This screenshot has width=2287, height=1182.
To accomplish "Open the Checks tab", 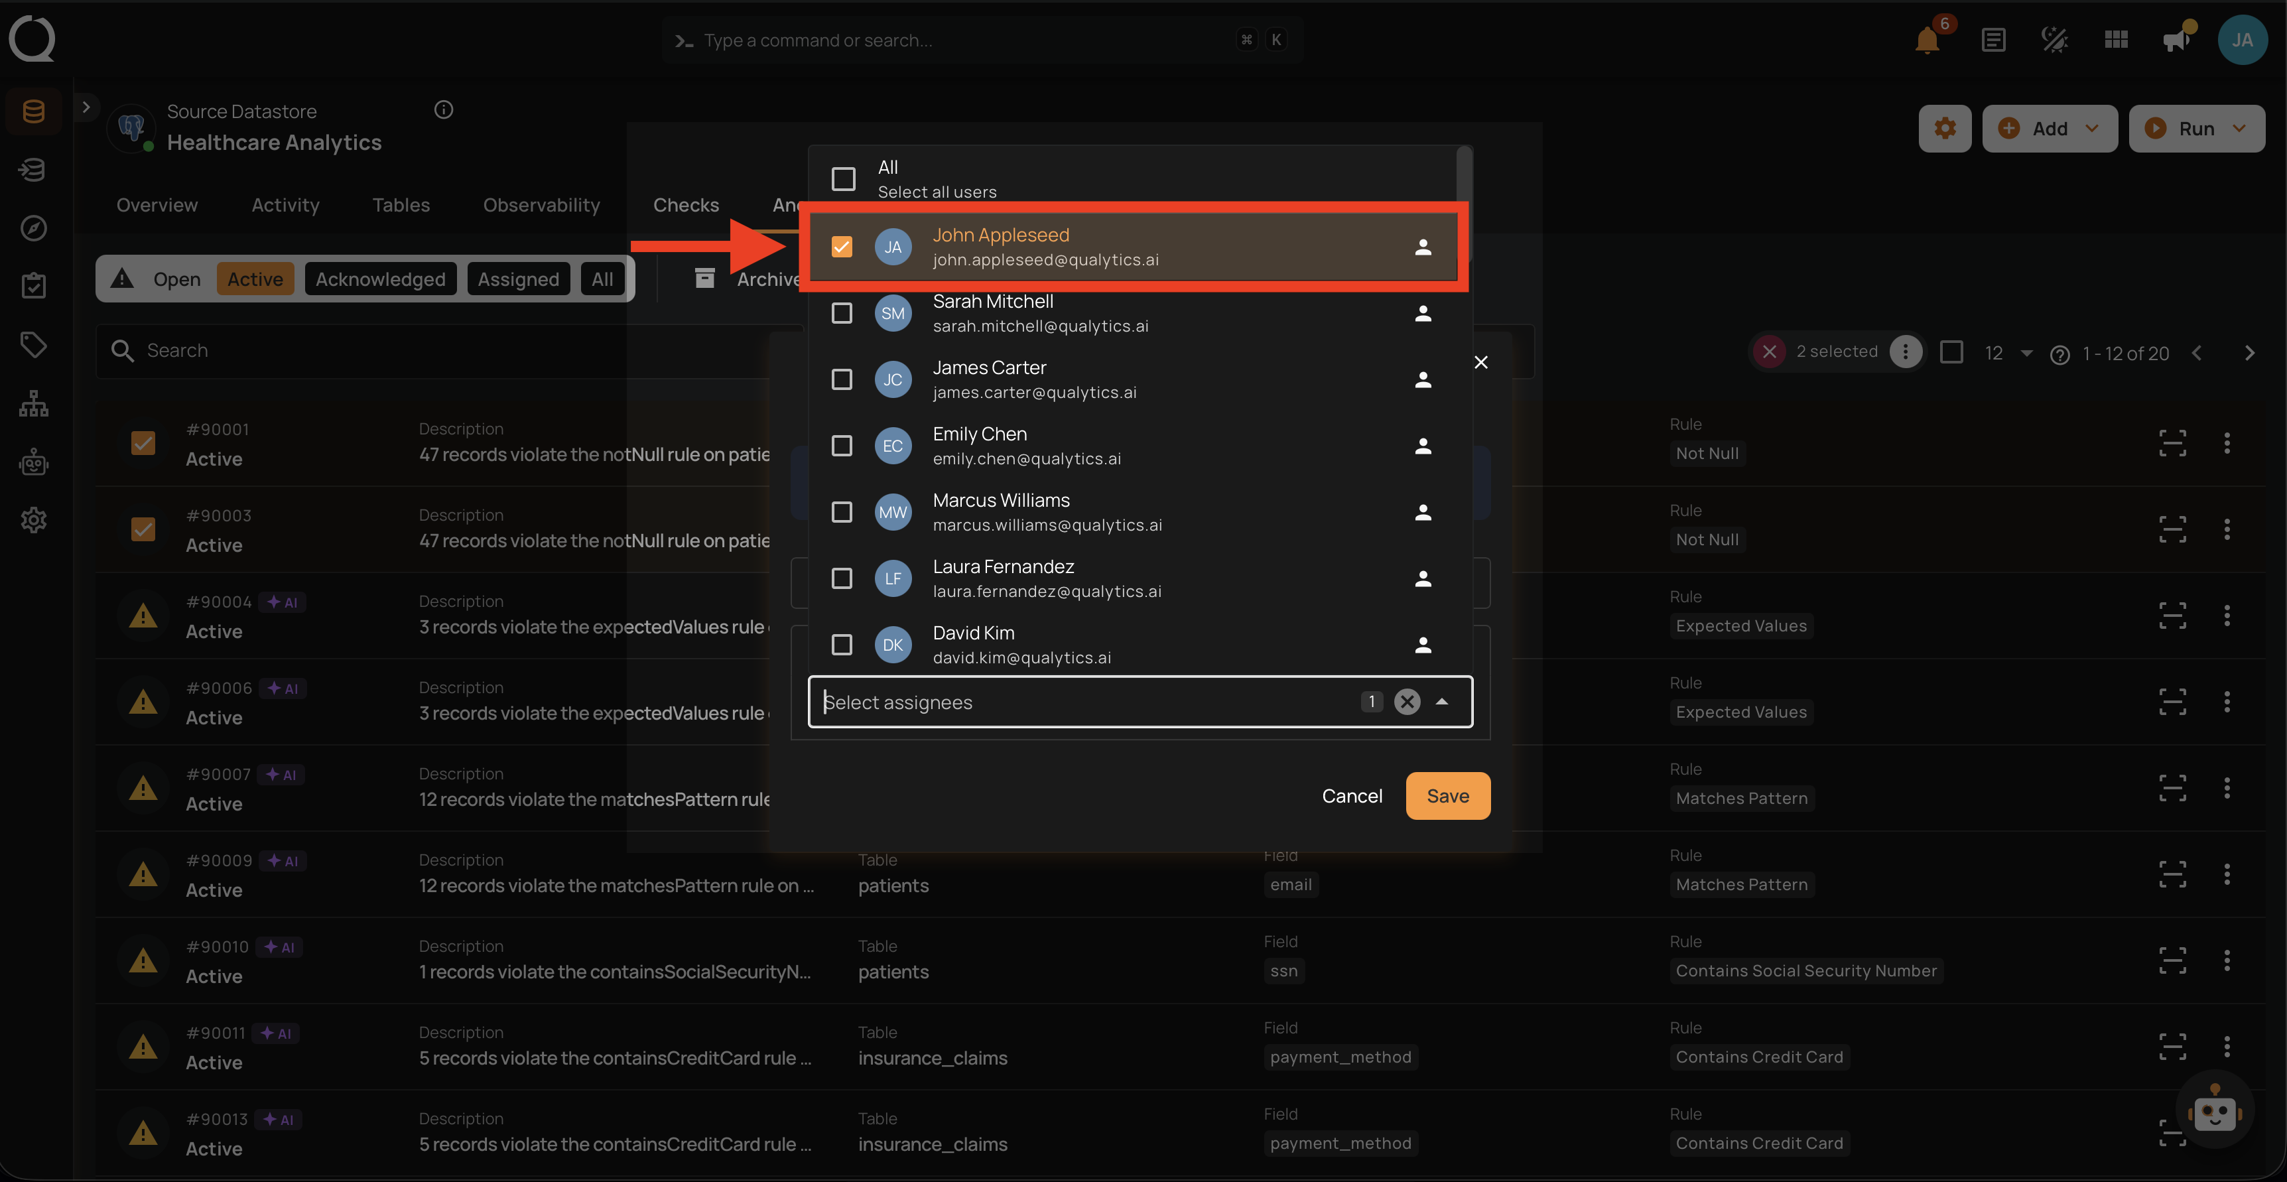I will (686, 205).
